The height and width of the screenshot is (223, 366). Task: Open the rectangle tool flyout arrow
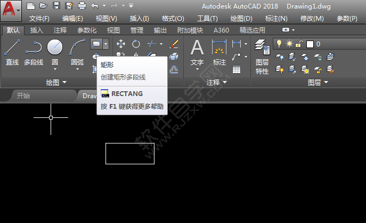coord(105,44)
